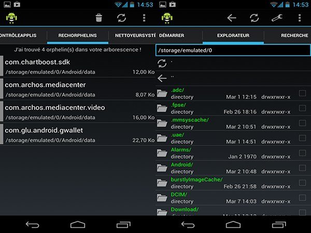The image size is (311, 233).
Task: Open the wrench tools icon
Action: (277, 18)
